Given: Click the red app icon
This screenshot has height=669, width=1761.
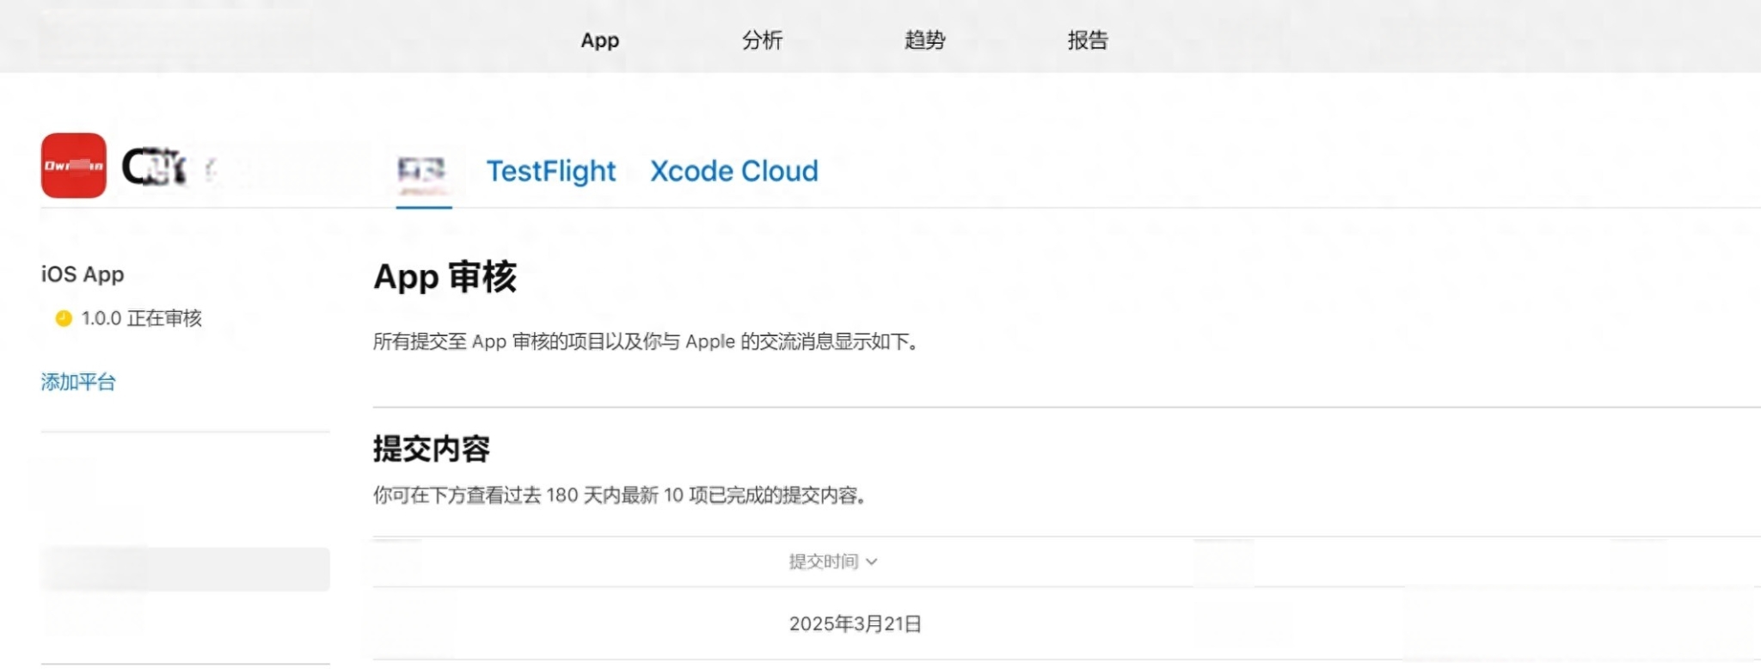Looking at the screenshot, I should (x=74, y=165).
